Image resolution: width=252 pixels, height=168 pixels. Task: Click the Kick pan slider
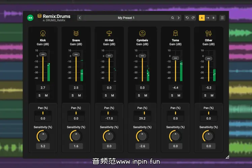43,113
